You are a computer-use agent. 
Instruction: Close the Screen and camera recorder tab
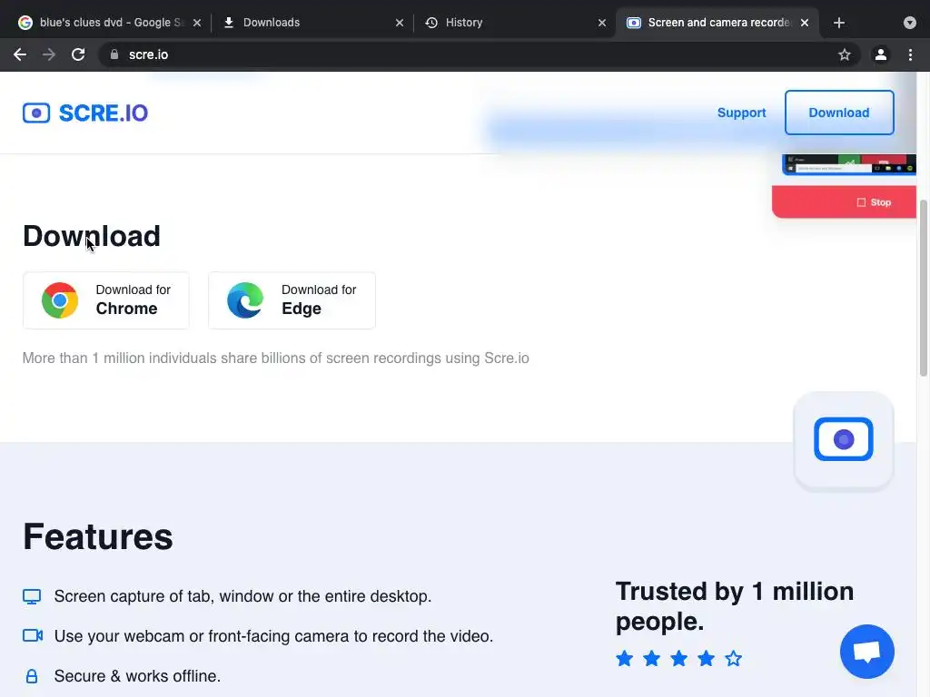tap(805, 23)
